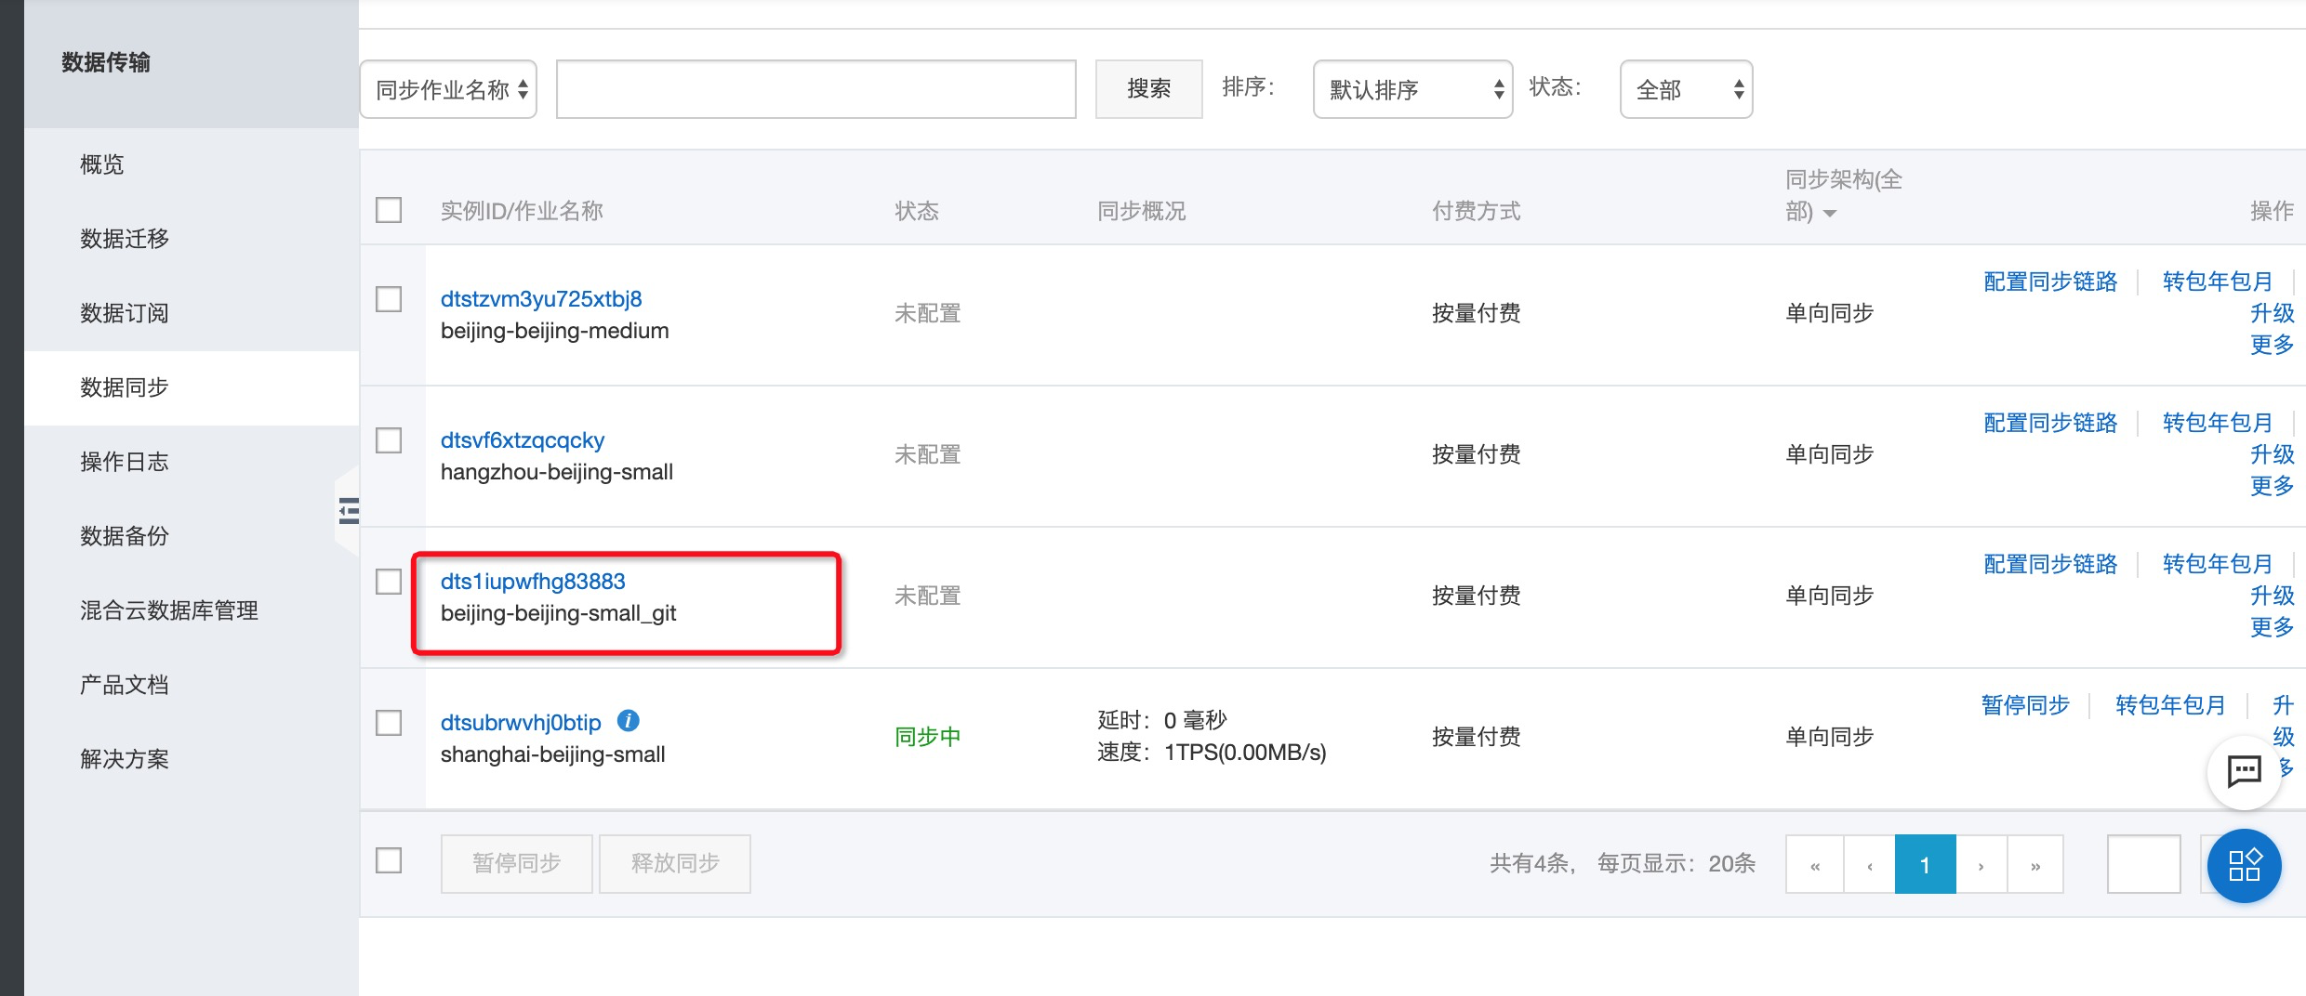The height and width of the screenshot is (996, 2306).
Task: Jump to the last page arrow
Action: [2035, 865]
